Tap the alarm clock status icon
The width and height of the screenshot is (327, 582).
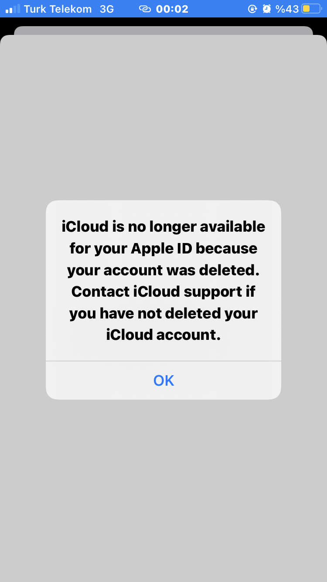(267, 9)
